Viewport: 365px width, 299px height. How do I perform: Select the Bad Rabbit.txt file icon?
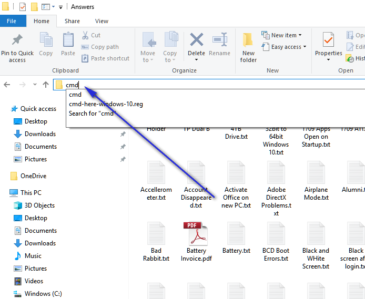click(156, 234)
